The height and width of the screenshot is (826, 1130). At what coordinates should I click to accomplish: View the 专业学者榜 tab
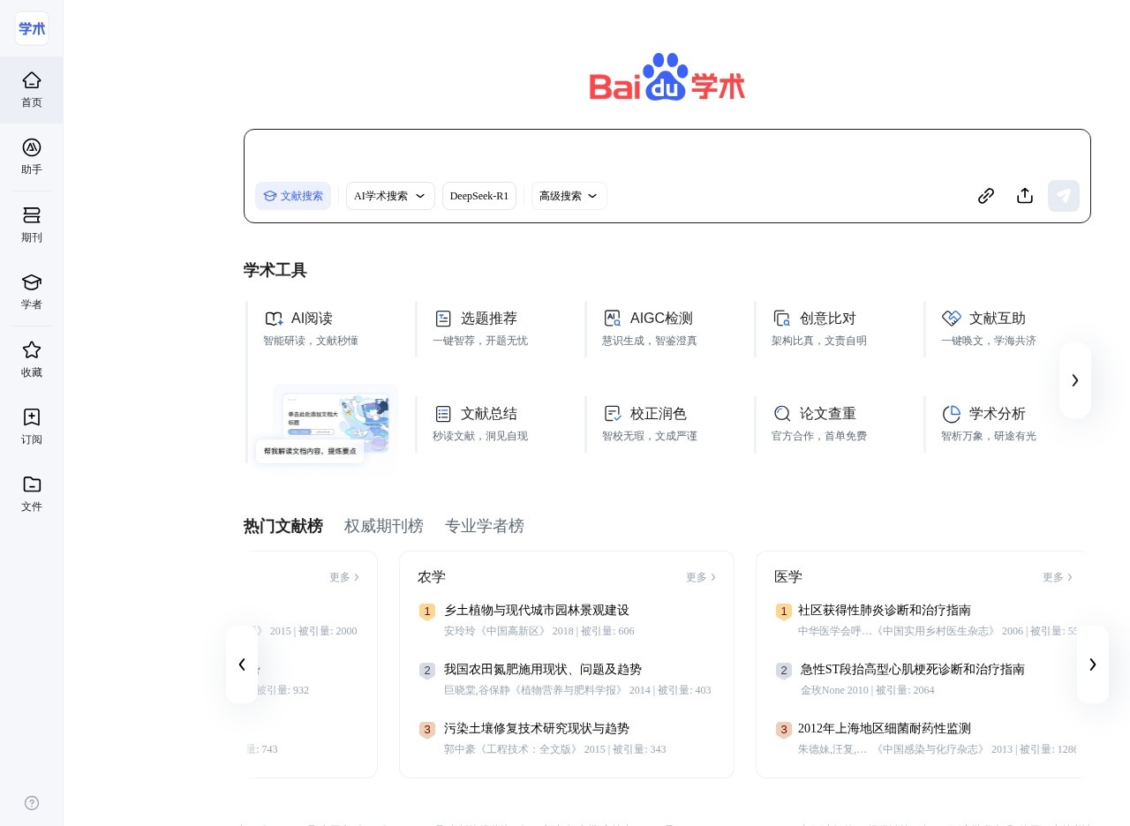[485, 526]
